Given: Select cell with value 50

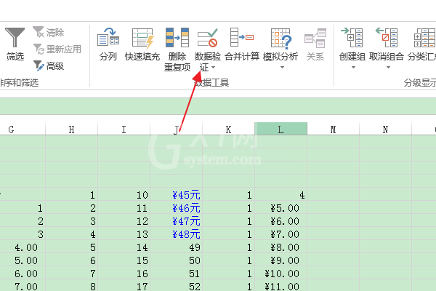Looking at the screenshot, I should pos(177,260).
